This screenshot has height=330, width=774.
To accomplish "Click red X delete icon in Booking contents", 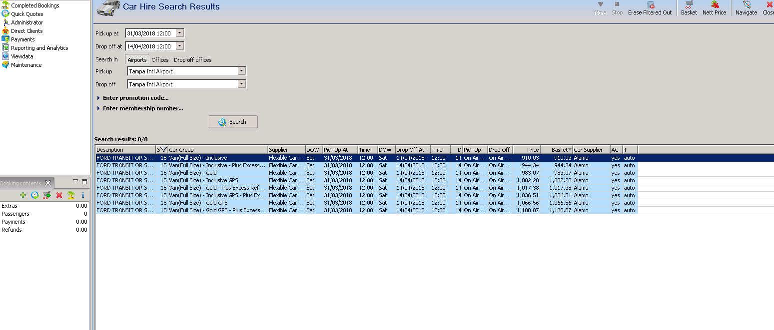I will [59, 195].
